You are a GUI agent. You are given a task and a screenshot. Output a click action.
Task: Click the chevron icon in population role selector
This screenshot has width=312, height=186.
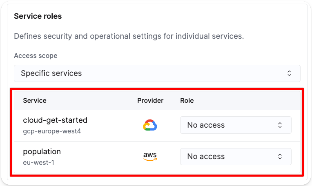[x=280, y=157]
